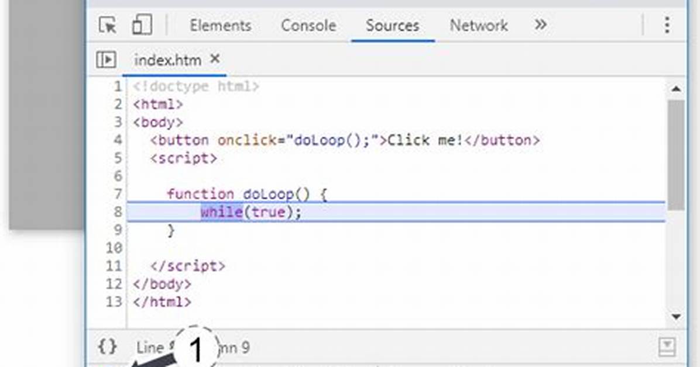
Task: Click the highlighted 'while' keyword
Action: pyautogui.click(x=221, y=212)
